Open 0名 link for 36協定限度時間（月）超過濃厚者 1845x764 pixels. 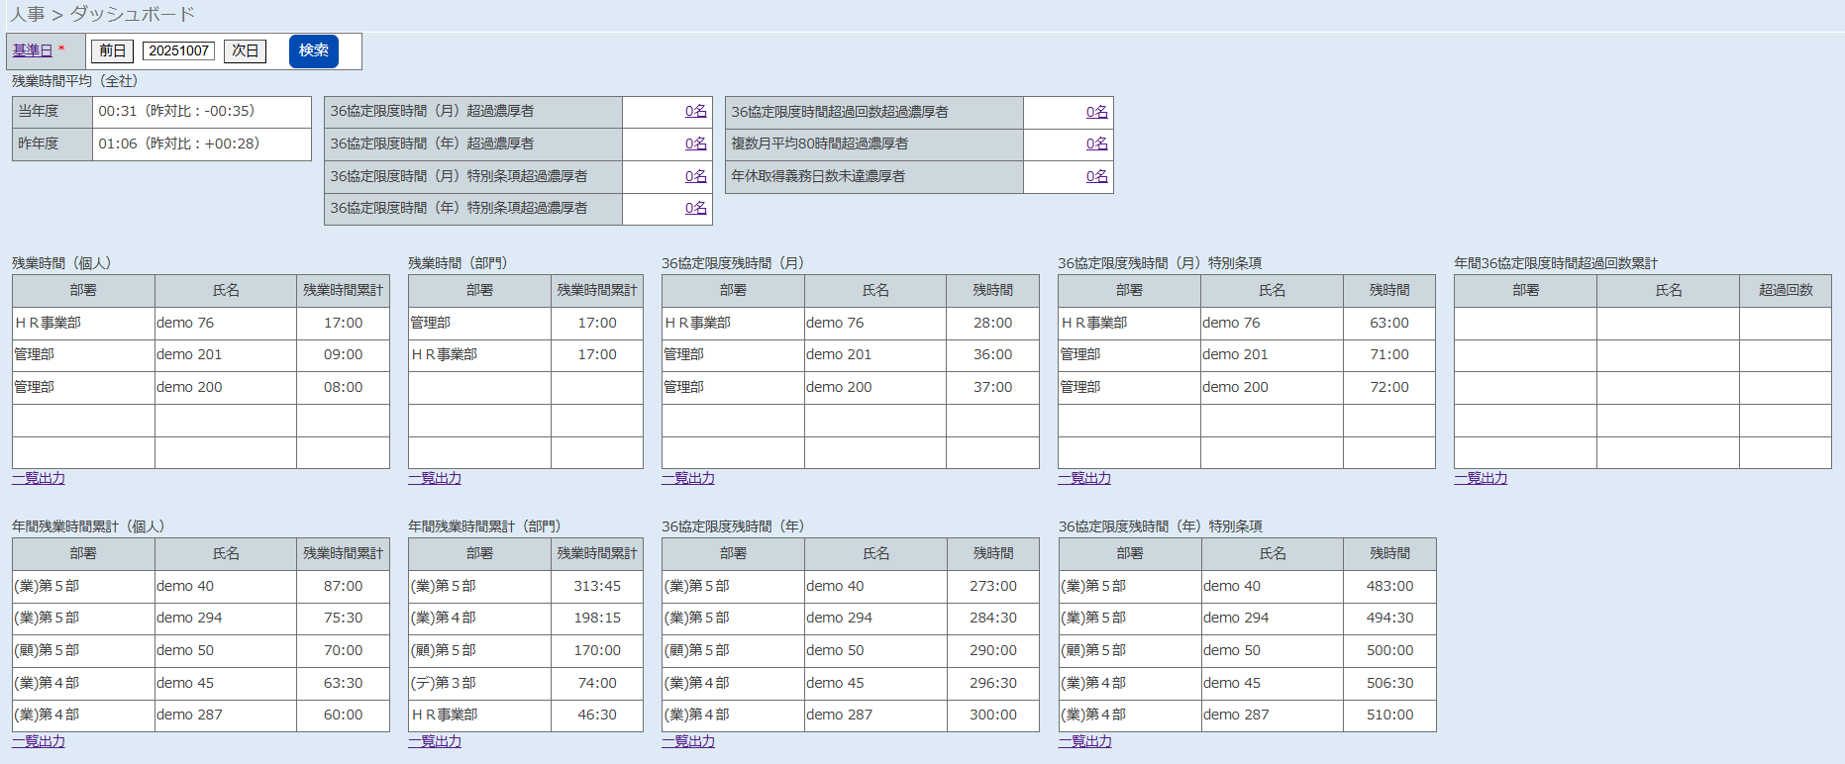[695, 111]
